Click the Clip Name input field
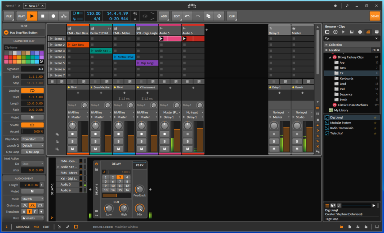 pos(24,48)
